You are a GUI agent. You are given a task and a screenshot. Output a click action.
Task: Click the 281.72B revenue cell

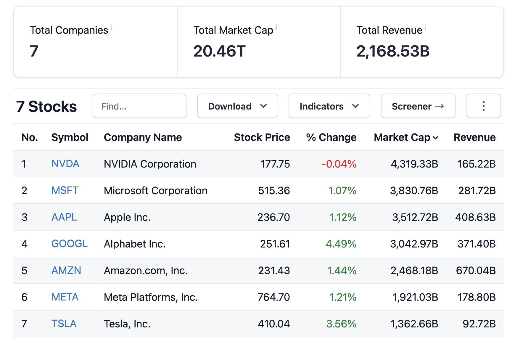point(477,190)
